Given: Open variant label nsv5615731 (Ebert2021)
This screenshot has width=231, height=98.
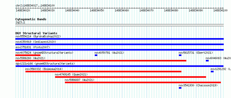Looking at the screenshot, I should [x=196, y=53].
